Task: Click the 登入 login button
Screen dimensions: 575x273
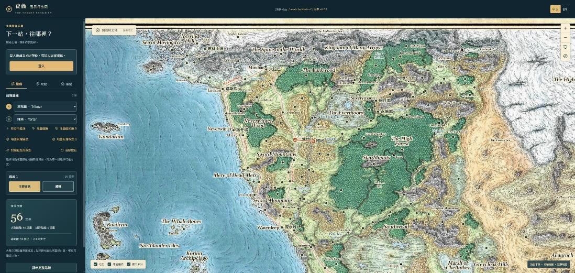Action: coord(41,66)
